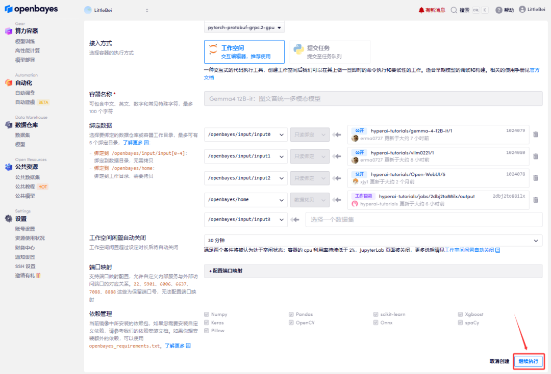Open 模型训练 in the sidebar
This screenshot has height=374, width=551.
click(x=25, y=41)
